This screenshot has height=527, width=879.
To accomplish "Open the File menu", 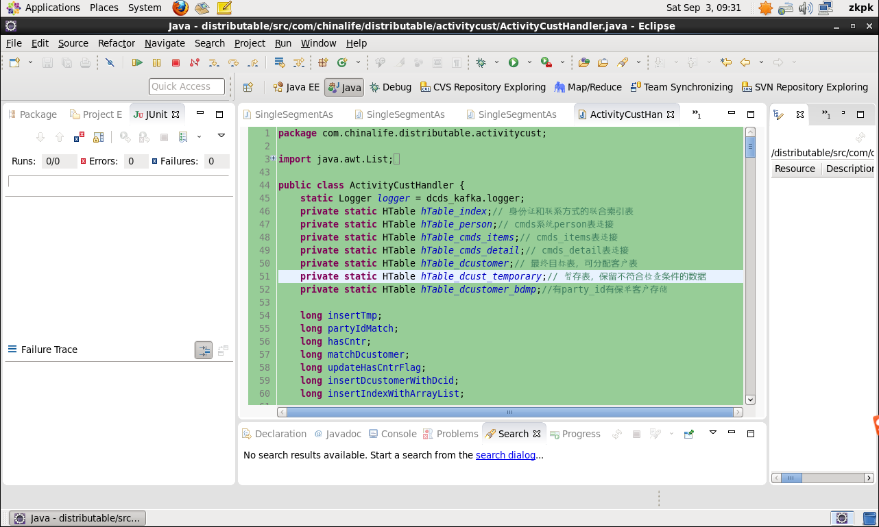I will 14,43.
